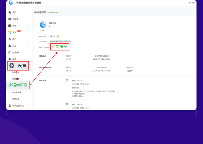The image size is (203, 144).
Task: Click the 更新授权 link
Action: click(60, 47)
